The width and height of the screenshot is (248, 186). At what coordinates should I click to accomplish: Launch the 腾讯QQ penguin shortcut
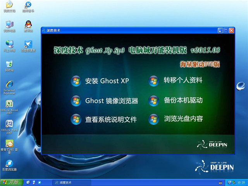pos(28,26)
